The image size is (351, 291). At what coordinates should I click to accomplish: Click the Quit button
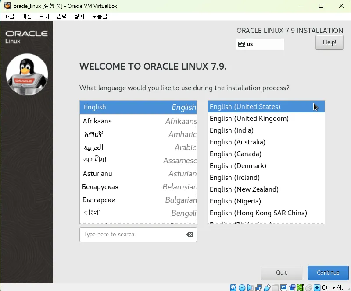(x=281, y=273)
